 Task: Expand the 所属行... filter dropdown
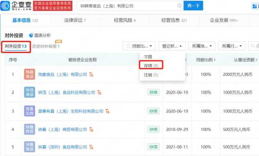pyautogui.click(x=231, y=46)
